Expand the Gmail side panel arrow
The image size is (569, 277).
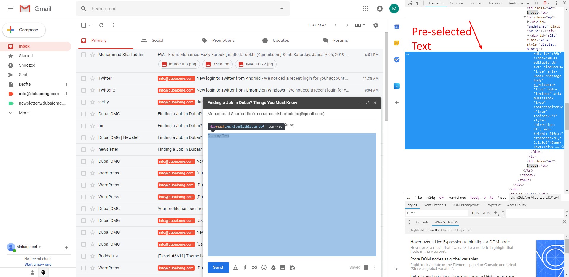coord(396,269)
